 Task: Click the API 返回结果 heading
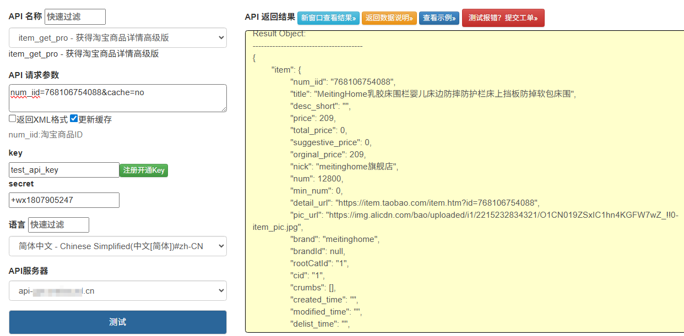pyautogui.click(x=270, y=17)
